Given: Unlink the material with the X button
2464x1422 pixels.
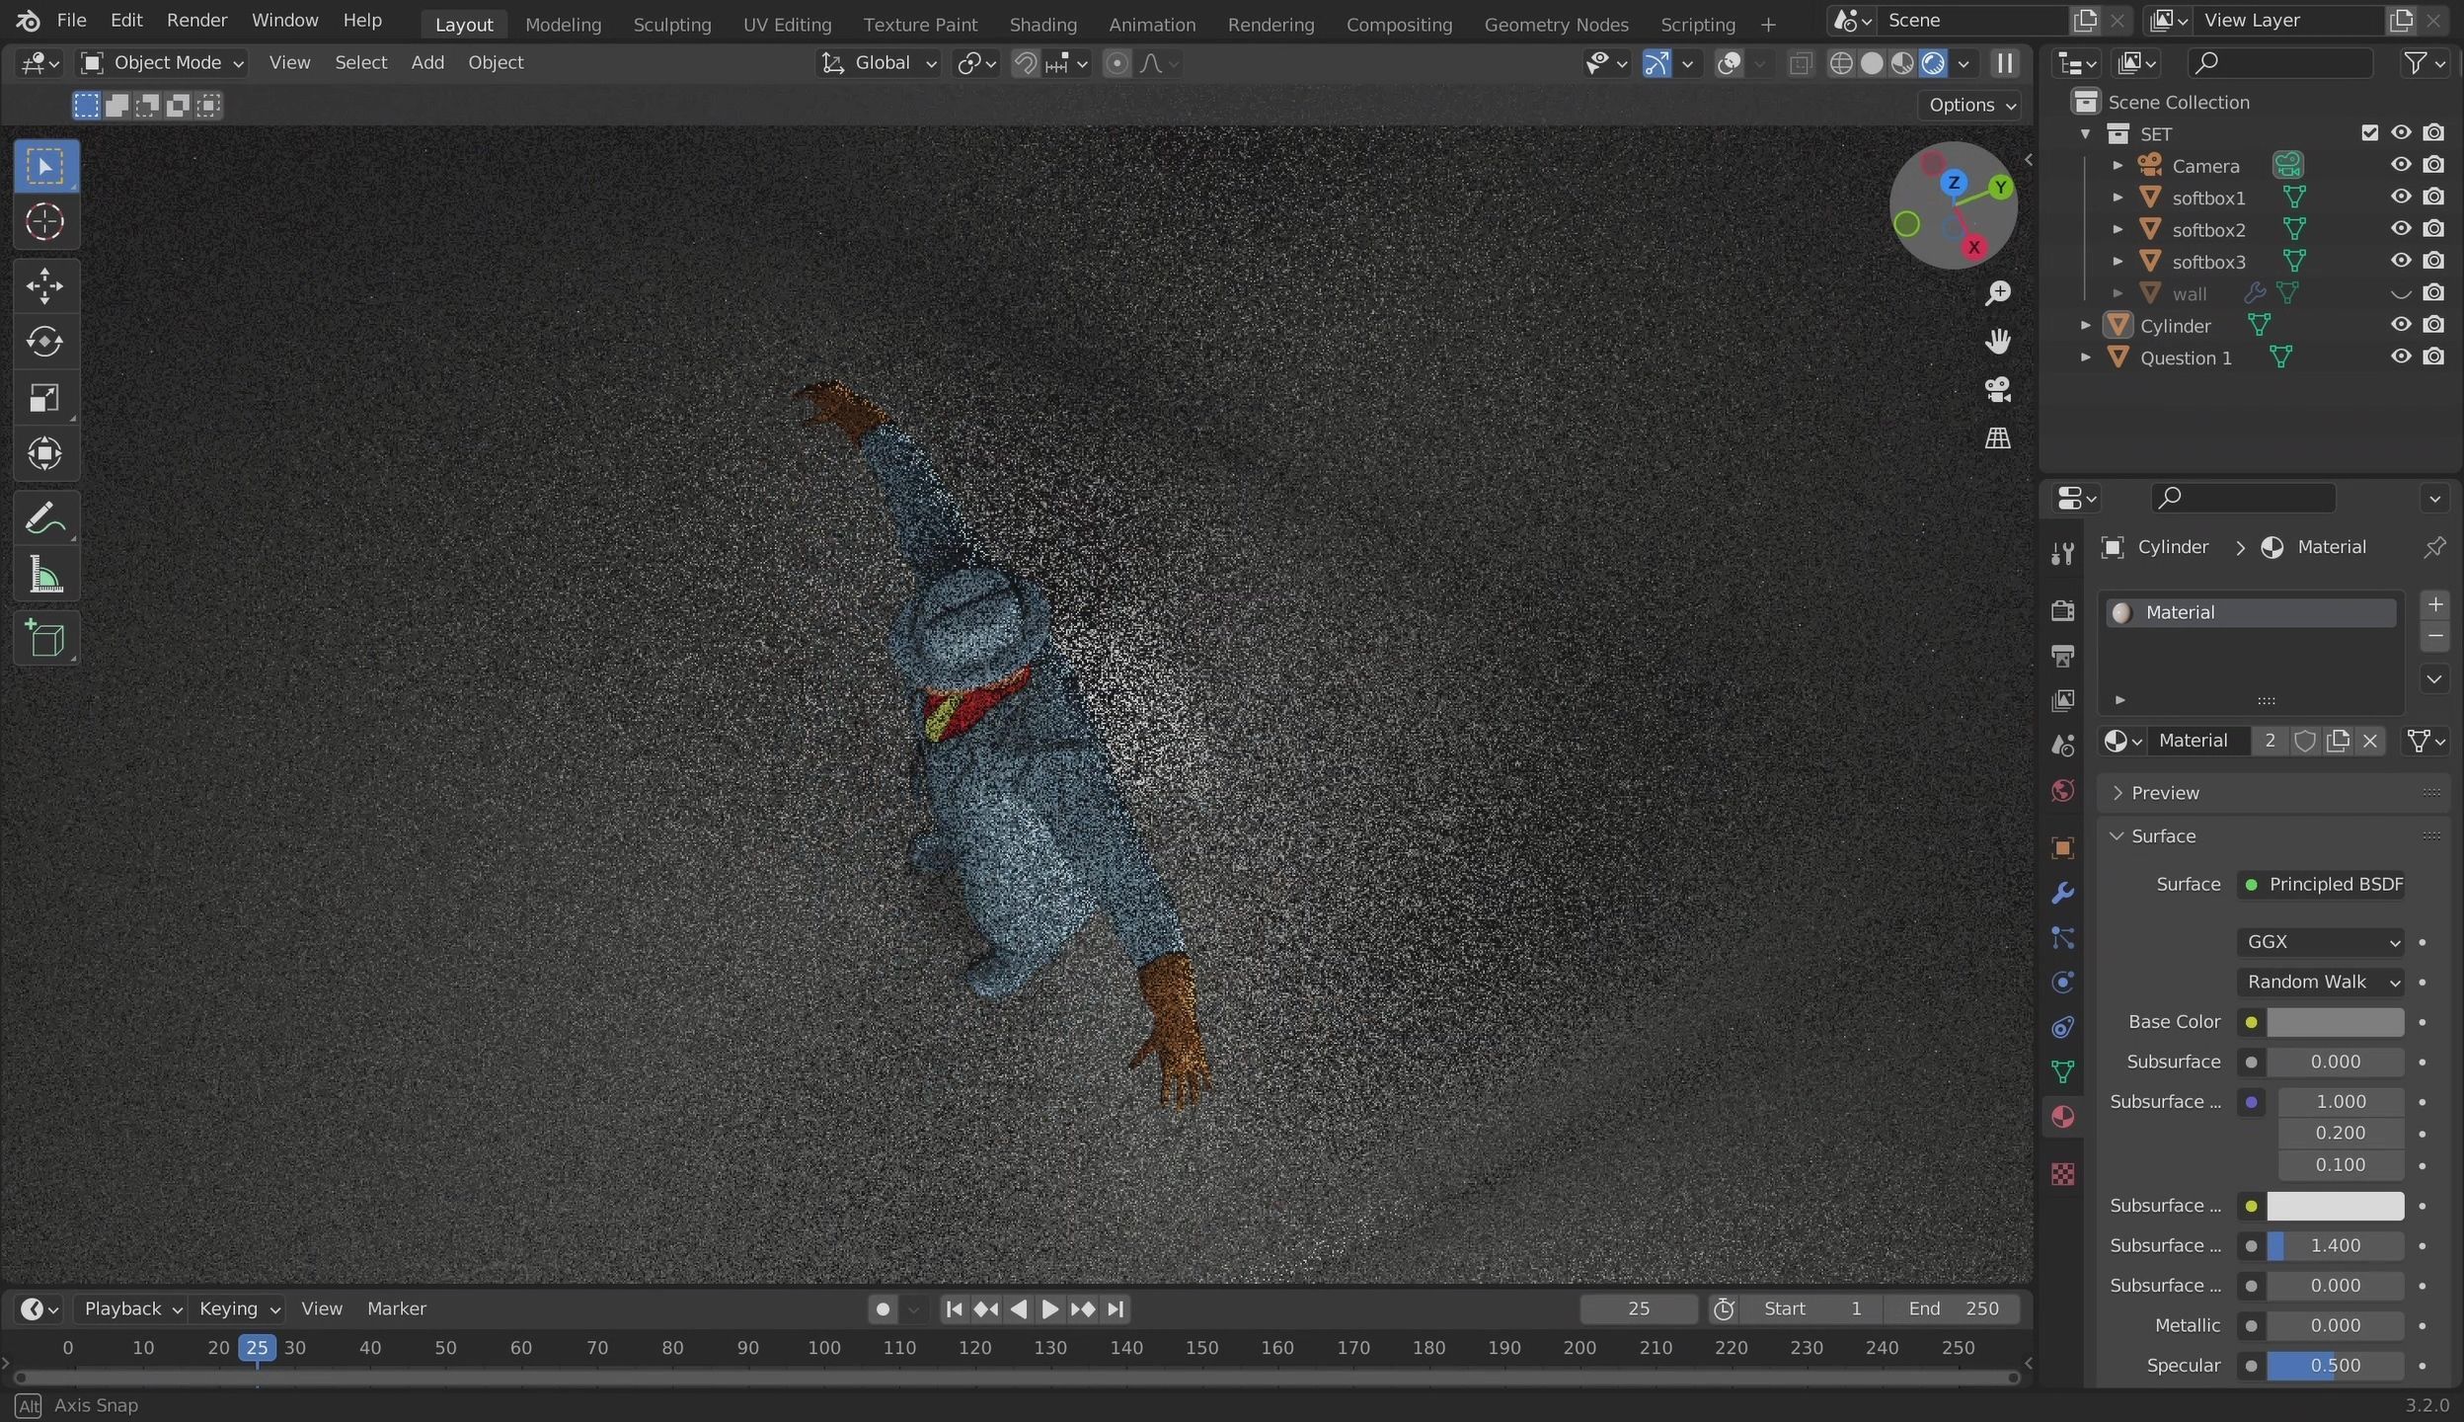Looking at the screenshot, I should [2370, 741].
